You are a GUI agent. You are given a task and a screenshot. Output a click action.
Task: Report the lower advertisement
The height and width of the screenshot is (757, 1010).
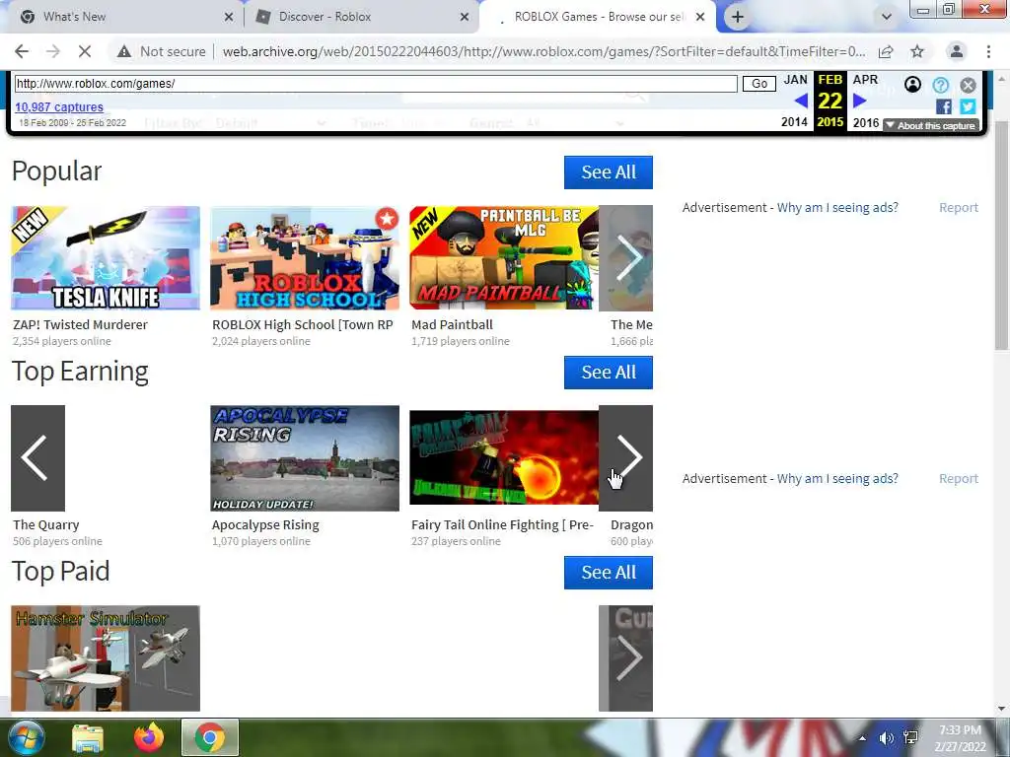[959, 478]
